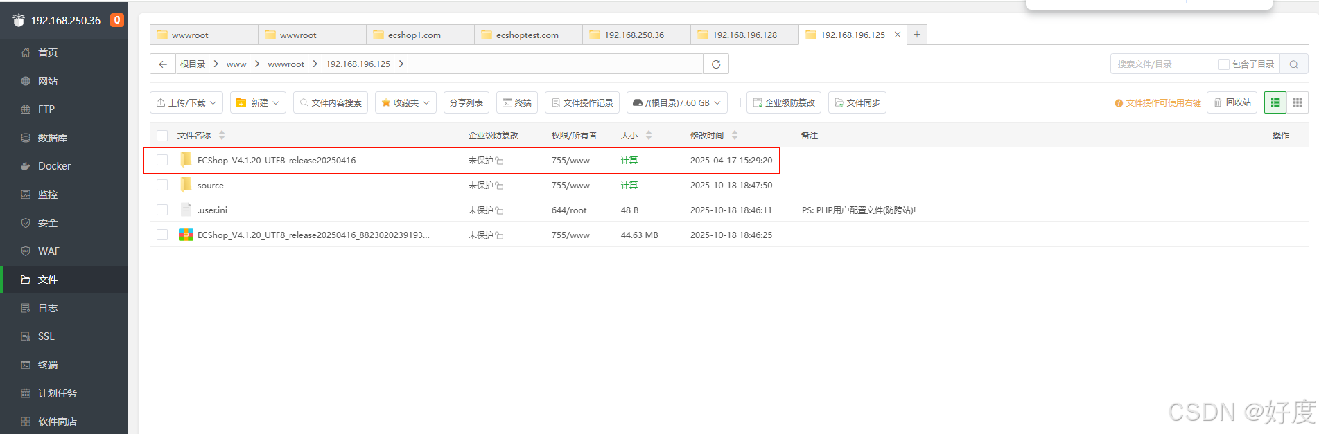Click the 监控 monitor icon
The height and width of the screenshot is (434, 1319).
pos(26,195)
